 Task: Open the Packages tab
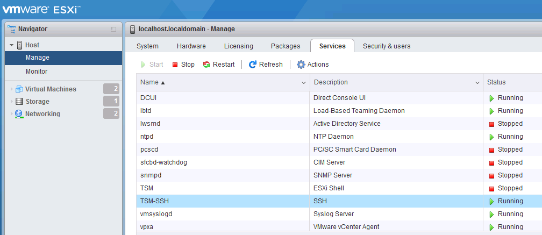pos(286,46)
